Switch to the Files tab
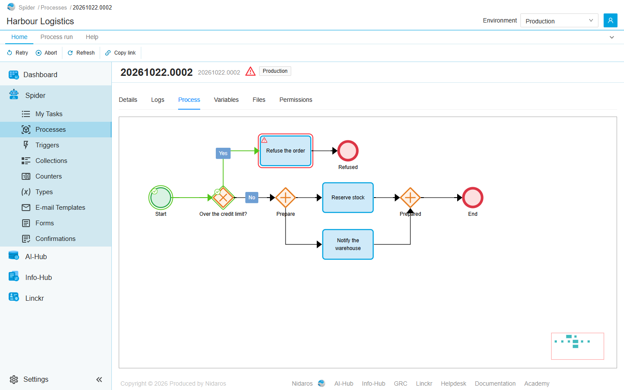This screenshot has width=624, height=390. [259, 100]
